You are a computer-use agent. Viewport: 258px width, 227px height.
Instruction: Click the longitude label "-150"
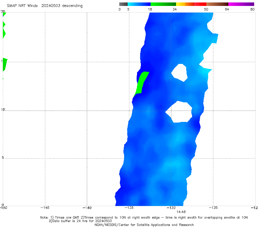(x=3, y=208)
